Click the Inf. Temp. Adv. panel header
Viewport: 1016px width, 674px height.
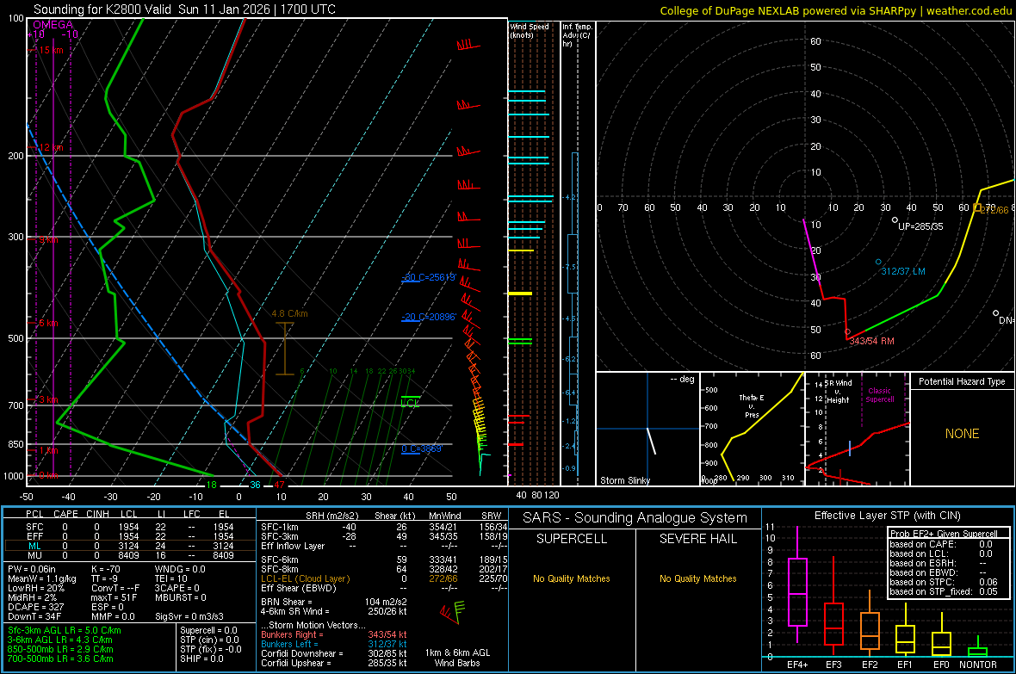tap(577, 35)
